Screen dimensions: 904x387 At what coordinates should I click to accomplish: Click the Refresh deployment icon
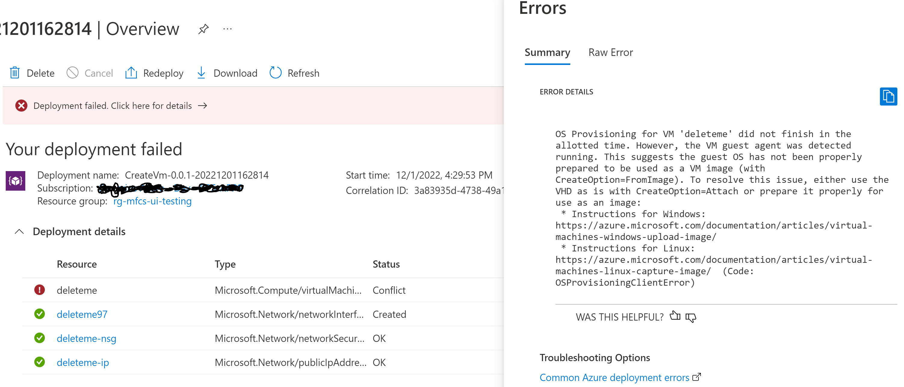tap(275, 72)
